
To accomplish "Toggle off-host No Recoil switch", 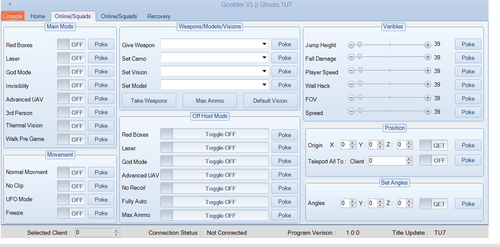I will coord(215,188).
